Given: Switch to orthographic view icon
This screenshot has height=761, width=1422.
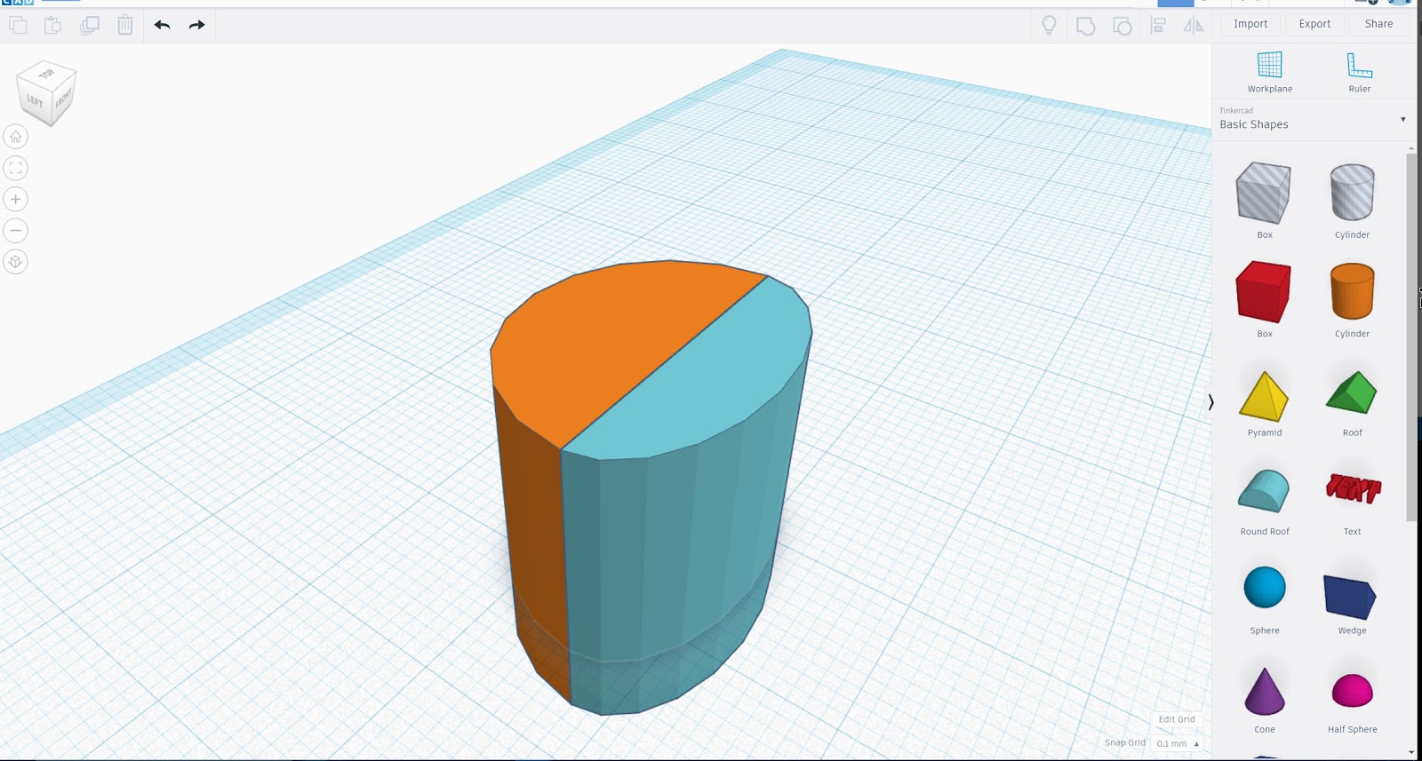Looking at the screenshot, I should [x=16, y=262].
